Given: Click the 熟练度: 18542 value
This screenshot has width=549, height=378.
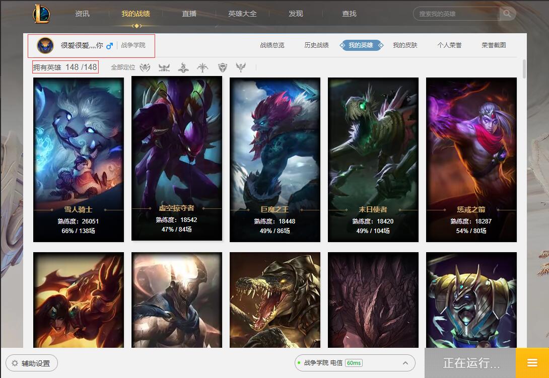Looking at the screenshot, I should coord(176,220).
